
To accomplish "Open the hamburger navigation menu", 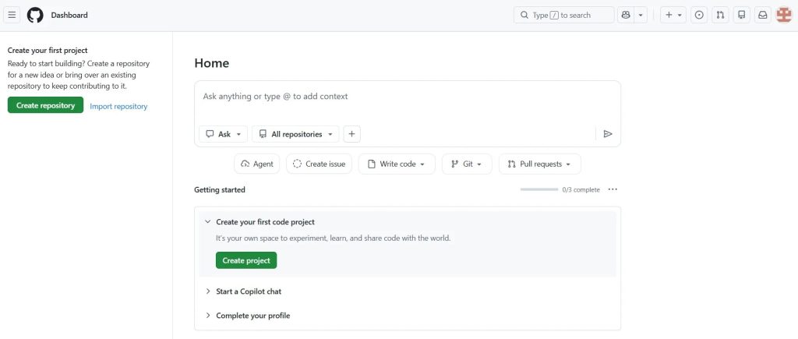I will (12, 15).
